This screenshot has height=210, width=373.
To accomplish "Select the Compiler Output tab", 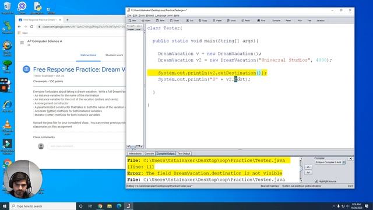I will click(166, 153).
